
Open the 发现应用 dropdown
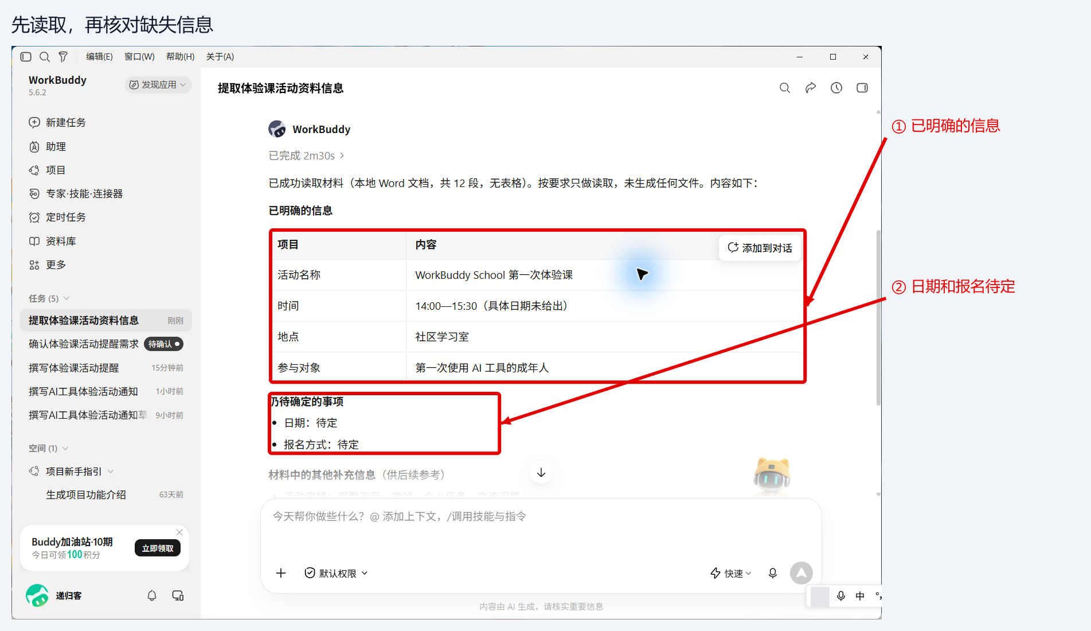tap(158, 84)
